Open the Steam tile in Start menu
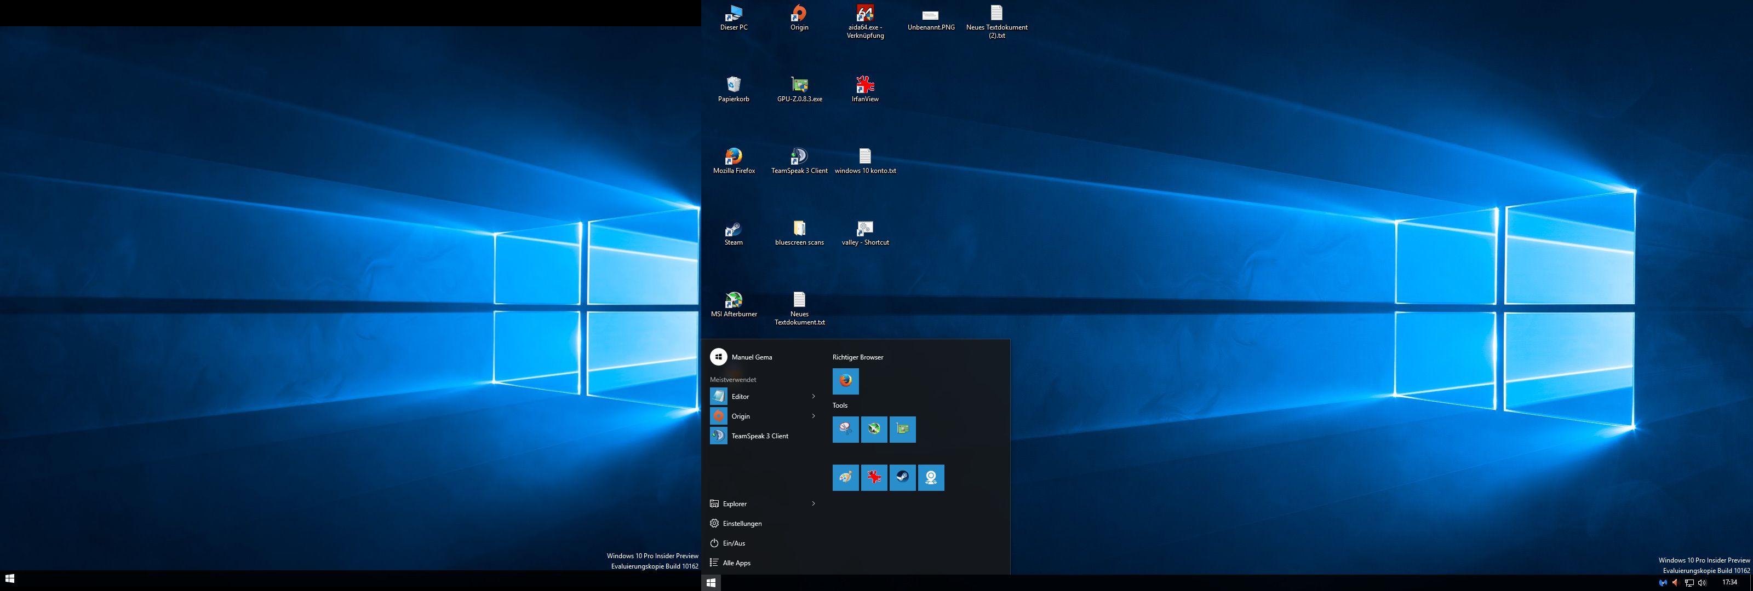Image resolution: width=1753 pixels, height=591 pixels. pyautogui.click(x=902, y=477)
